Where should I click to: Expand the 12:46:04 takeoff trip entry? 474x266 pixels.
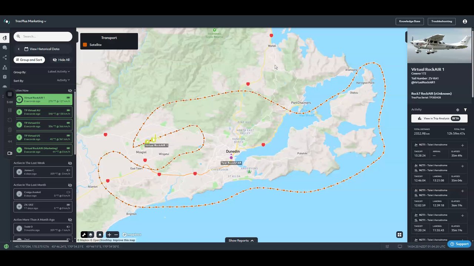(463, 166)
